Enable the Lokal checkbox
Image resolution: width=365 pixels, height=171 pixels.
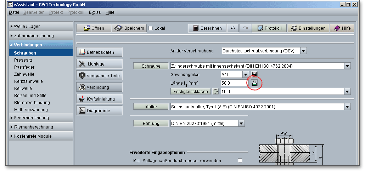pos(151,28)
